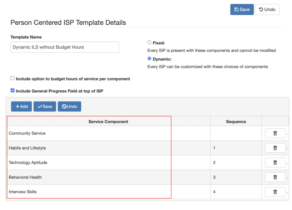Click the Interview Skills sequence cell
This screenshot has width=292, height=210.
[x=236, y=192]
